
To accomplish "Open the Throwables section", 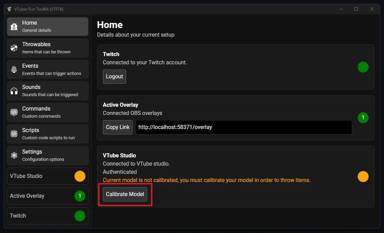I will [x=47, y=48].
